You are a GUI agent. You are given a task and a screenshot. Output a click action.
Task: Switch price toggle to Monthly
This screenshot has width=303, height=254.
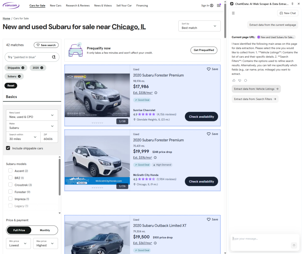[45, 230]
